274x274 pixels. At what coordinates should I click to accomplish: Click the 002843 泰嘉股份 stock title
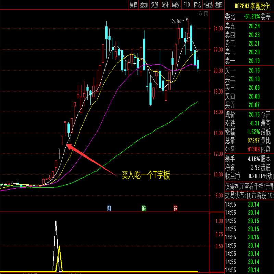(x=249, y=5)
